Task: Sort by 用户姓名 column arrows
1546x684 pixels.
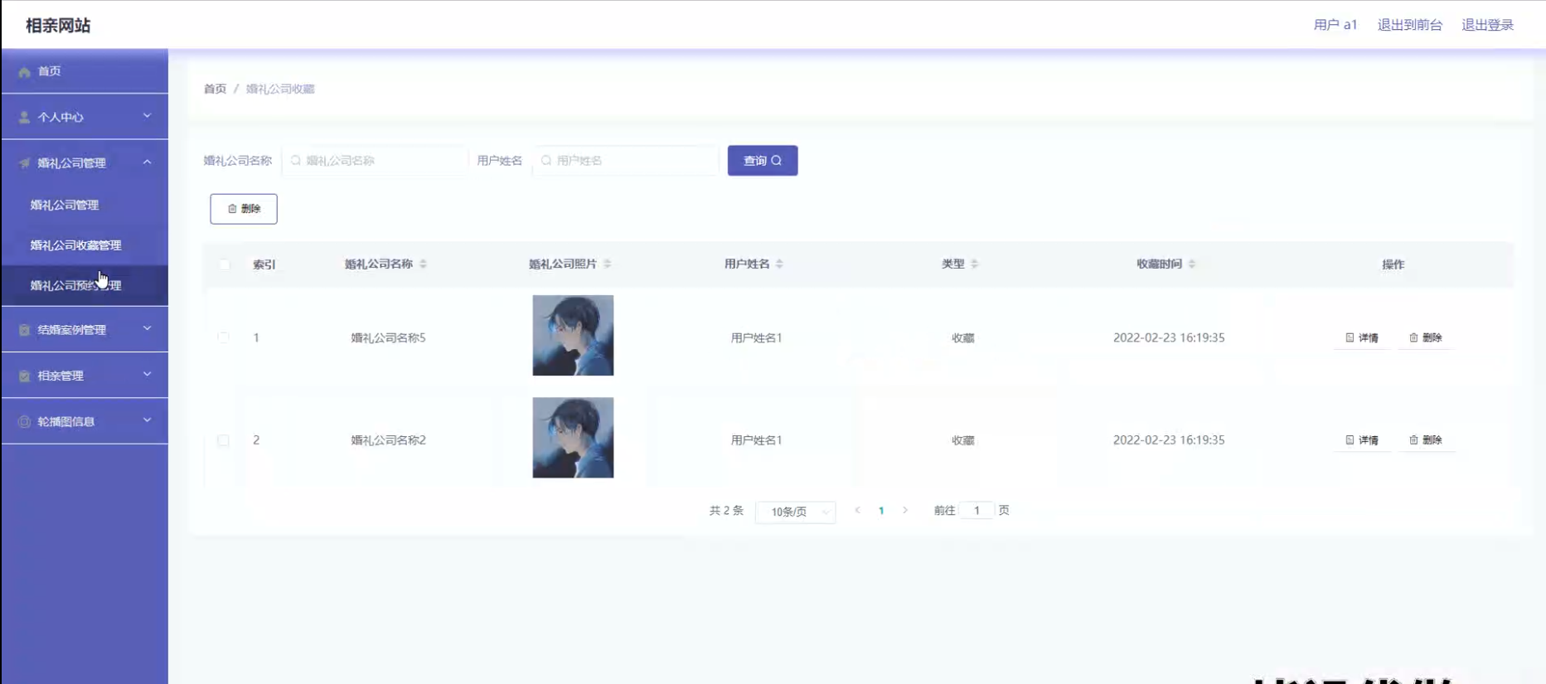Action: pyautogui.click(x=779, y=264)
